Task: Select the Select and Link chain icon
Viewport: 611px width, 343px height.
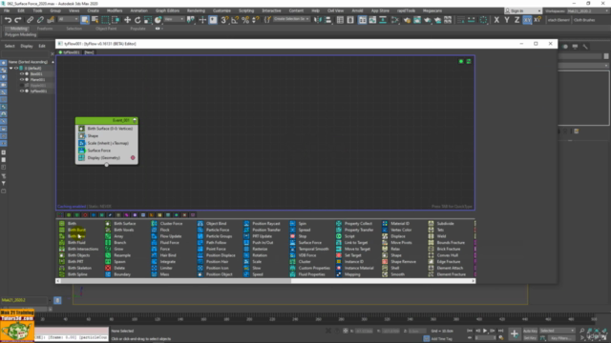Action: tap(30, 20)
